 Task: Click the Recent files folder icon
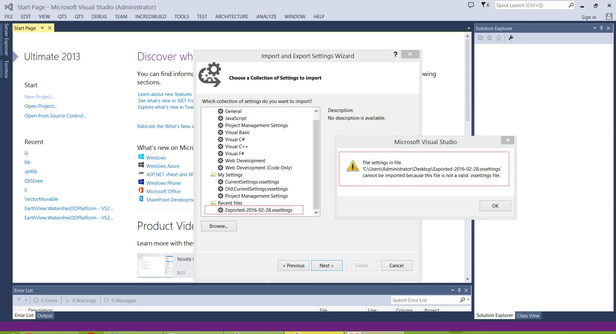tap(213, 203)
